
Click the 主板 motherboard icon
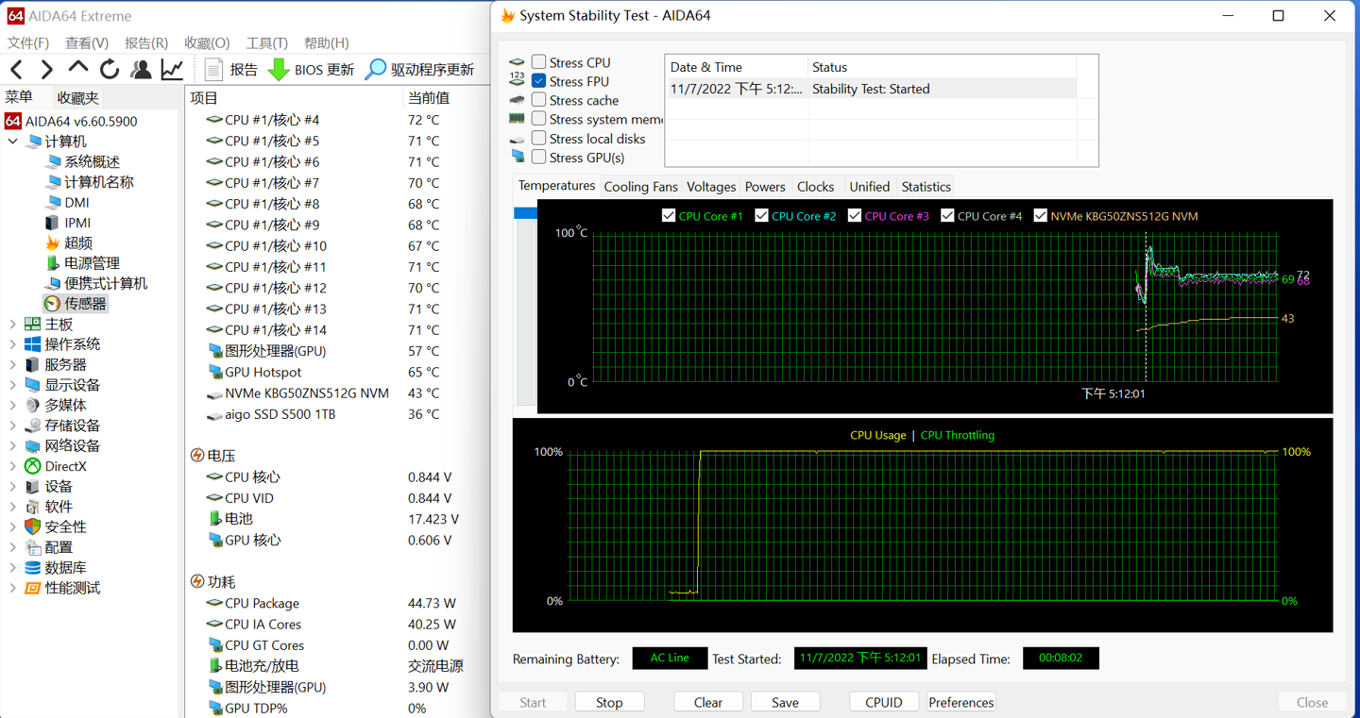click(32, 324)
